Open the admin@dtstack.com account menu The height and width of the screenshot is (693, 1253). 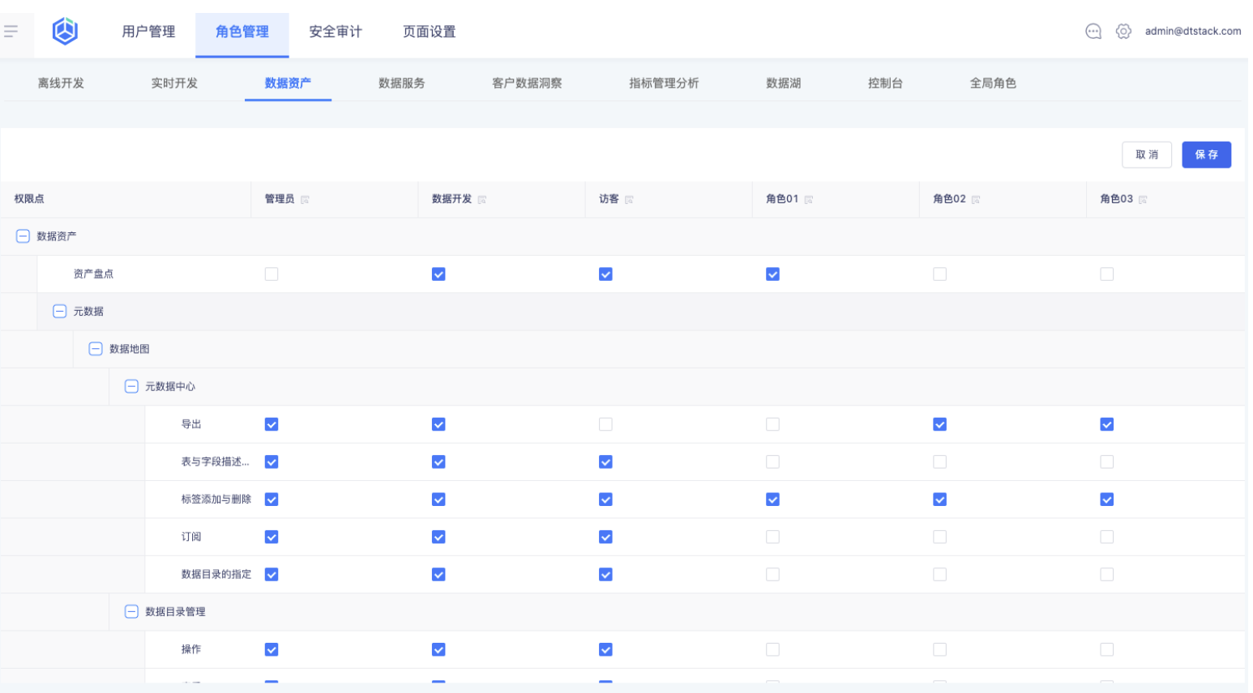tap(1193, 32)
